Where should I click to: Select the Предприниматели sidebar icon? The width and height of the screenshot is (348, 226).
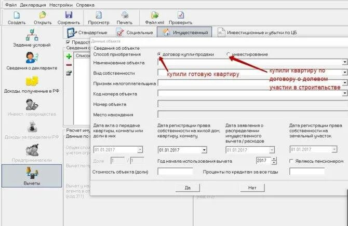[x=32, y=150]
